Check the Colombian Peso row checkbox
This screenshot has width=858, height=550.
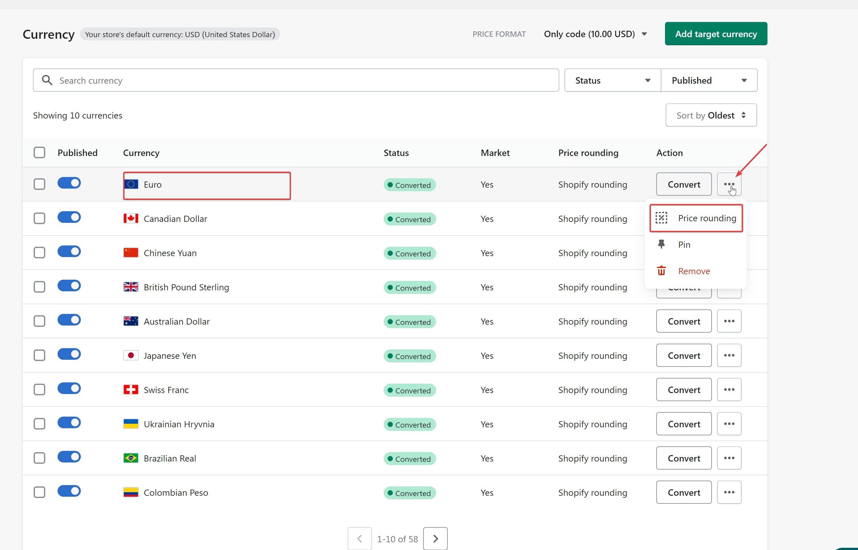point(39,493)
